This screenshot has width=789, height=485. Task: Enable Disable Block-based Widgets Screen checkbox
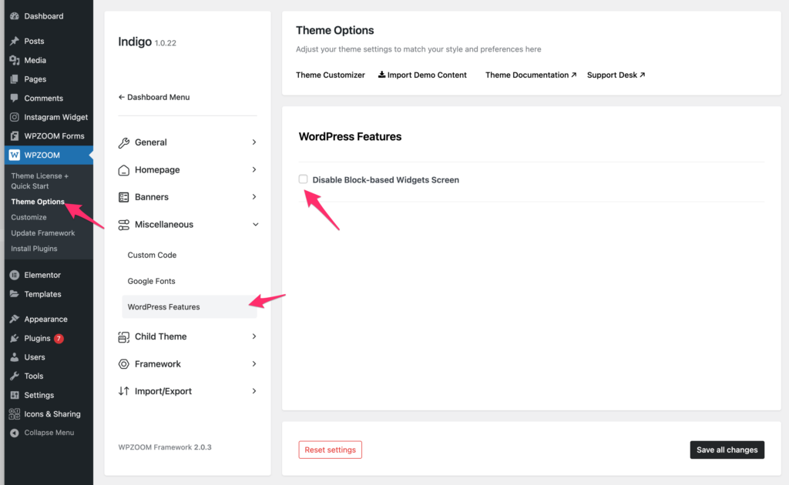coord(304,179)
